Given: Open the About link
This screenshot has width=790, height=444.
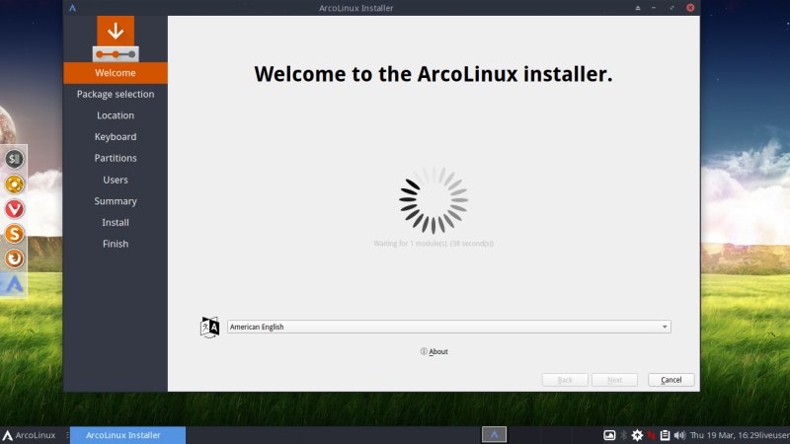Looking at the screenshot, I should [434, 351].
